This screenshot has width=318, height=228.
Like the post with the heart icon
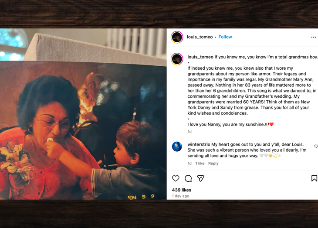point(176,178)
